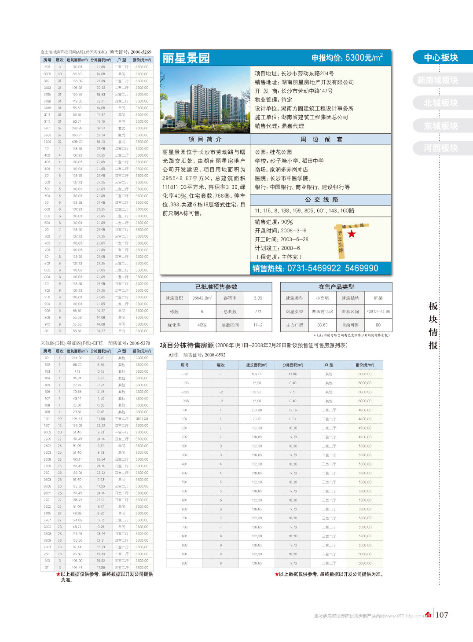Select the 95542.8m² building area cell
Viewport: 473px width, 642px height.
[x=202, y=298]
